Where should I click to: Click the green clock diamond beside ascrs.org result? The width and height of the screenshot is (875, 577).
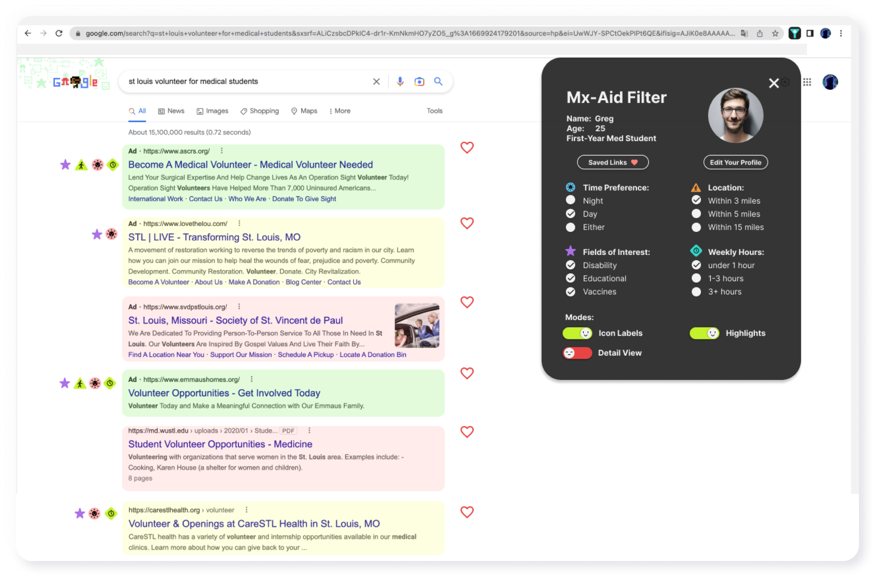click(113, 165)
